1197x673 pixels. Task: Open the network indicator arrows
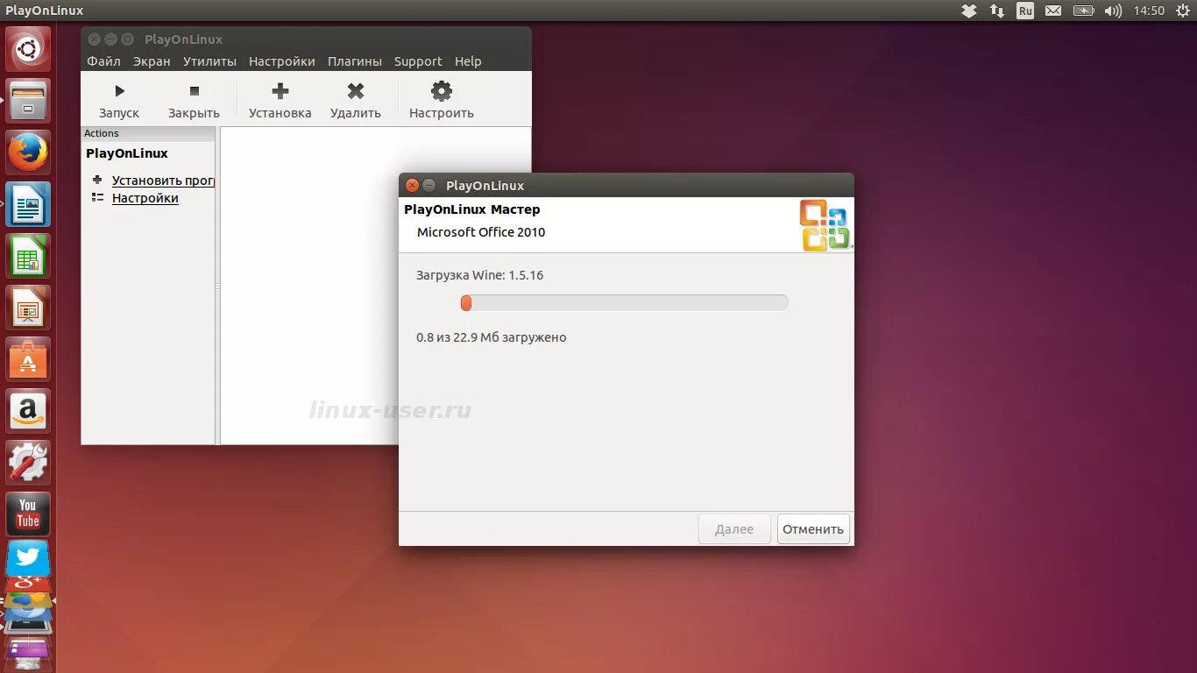(x=997, y=11)
